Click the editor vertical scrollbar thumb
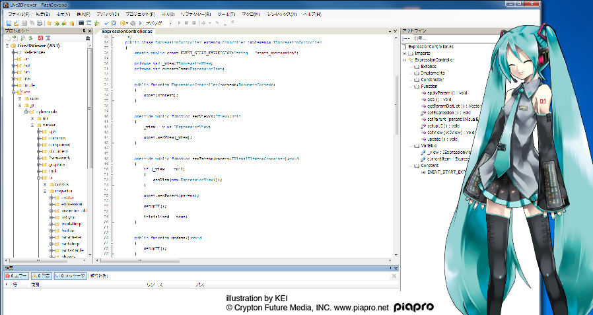Screen dimensions: 593x315 pos(396,105)
